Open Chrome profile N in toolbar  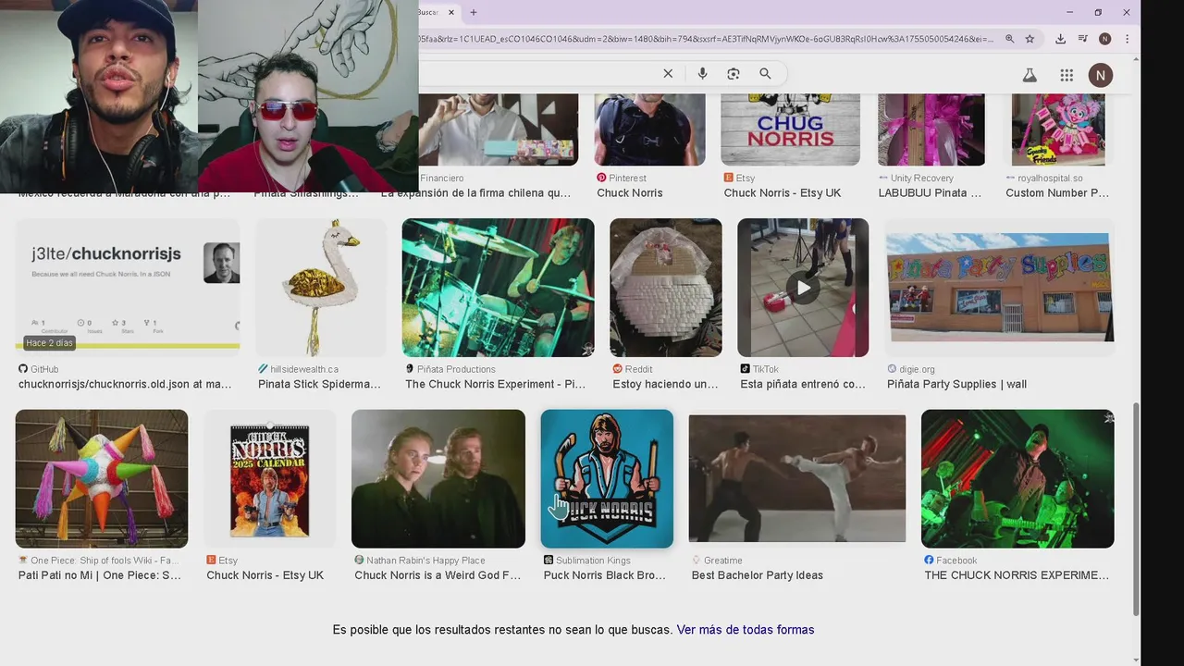pos(1104,39)
